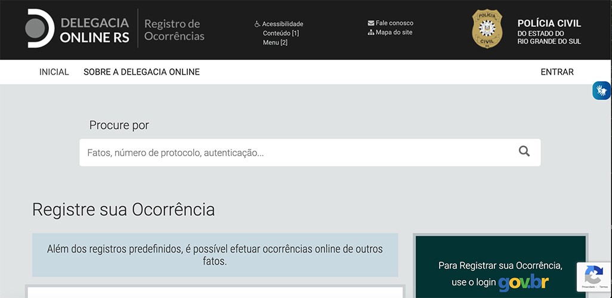The width and height of the screenshot is (612, 298).
Task: Open the sitemap icon beside Mapa do site
Action: pyautogui.click(x=371, y=32)
